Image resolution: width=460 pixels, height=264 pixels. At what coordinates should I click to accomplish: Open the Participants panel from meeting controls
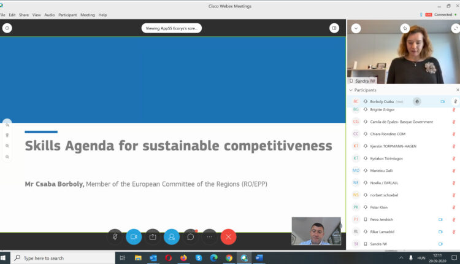(x=172, y=236)
